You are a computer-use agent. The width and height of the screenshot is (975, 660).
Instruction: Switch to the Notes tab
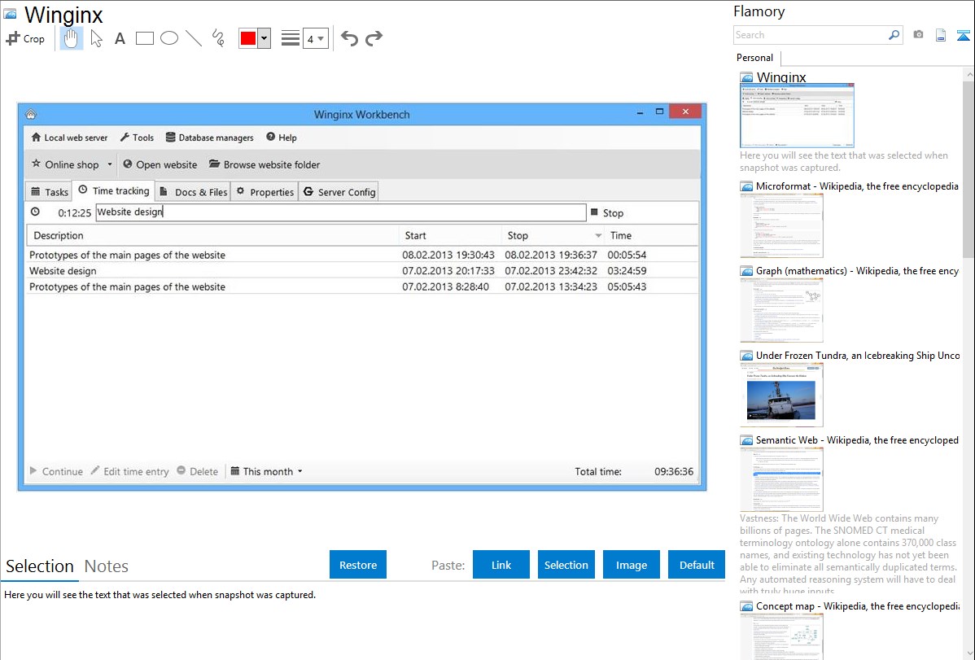106,566
